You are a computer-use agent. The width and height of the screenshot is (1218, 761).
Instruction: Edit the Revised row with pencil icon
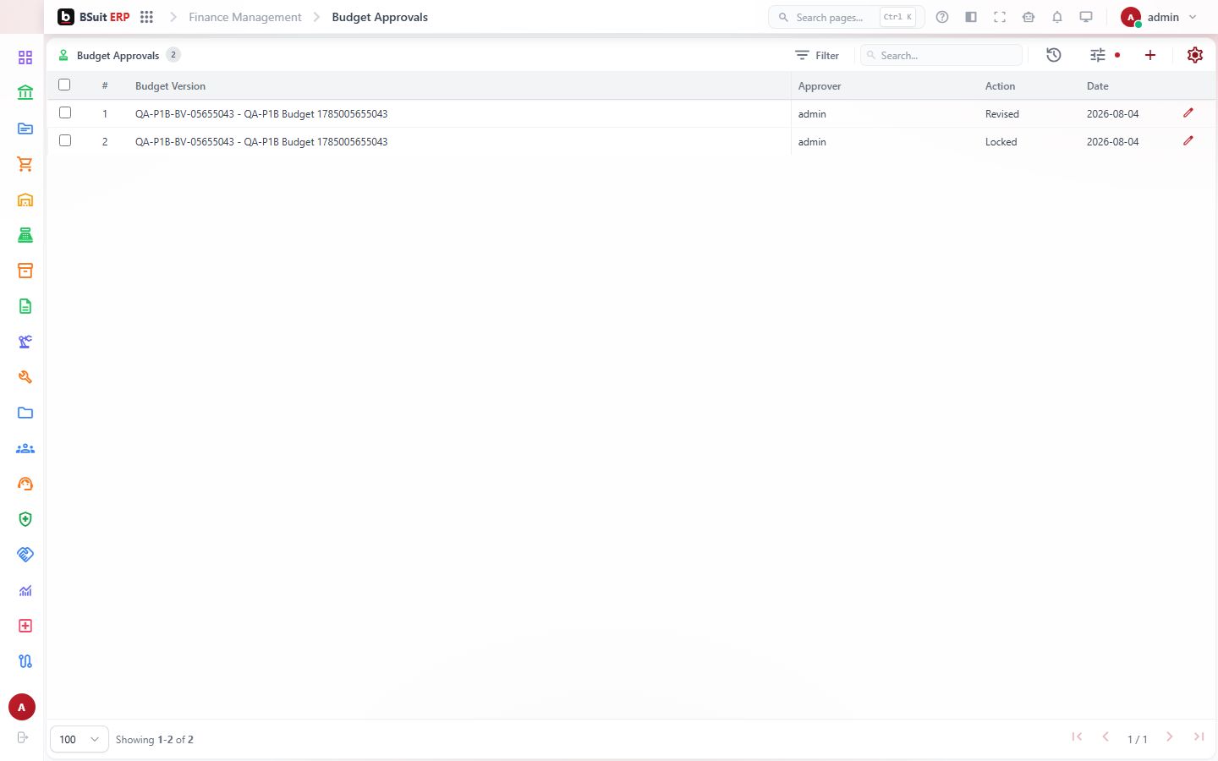(1188, 112)
